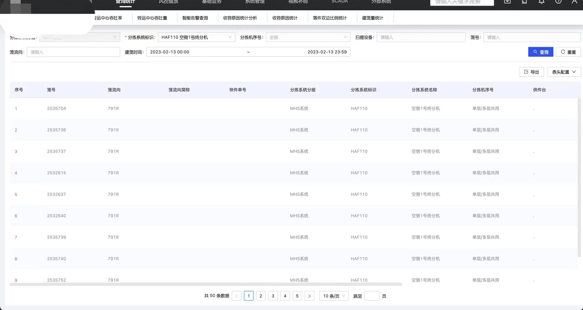Click the 笼号 column header
This screenshot has height=310, width=583.
pos(51,90)
